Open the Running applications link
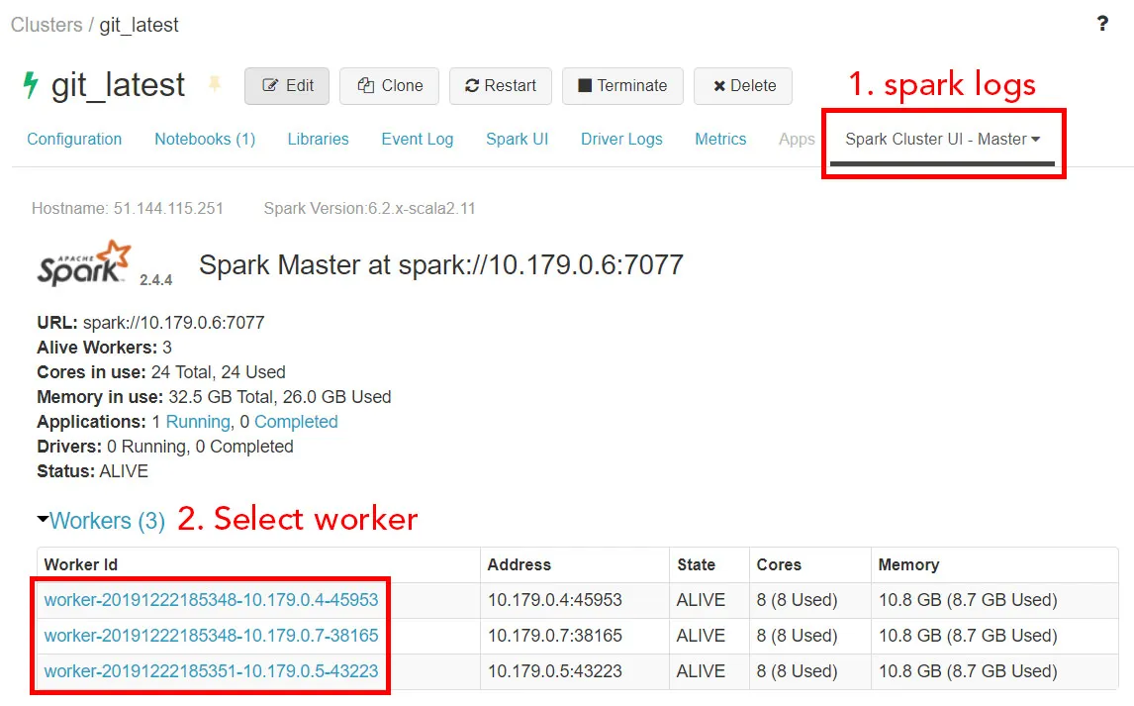This screenshot has width=1134, height=706. 199,421
